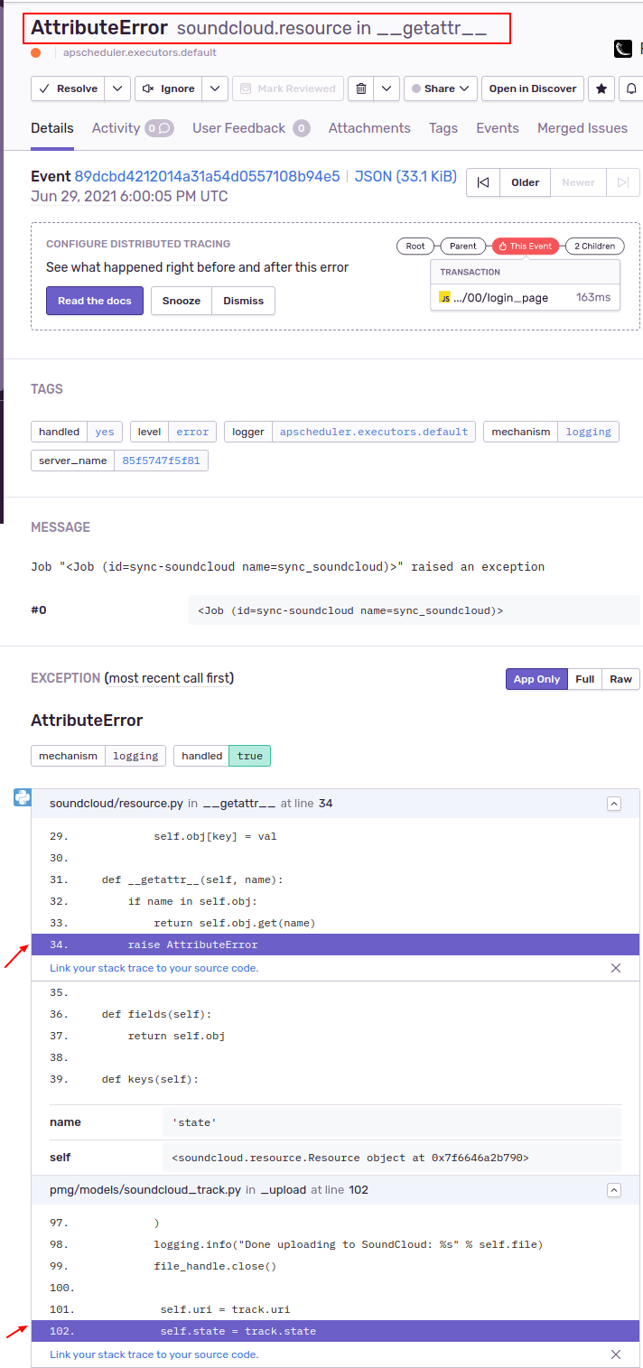Image resolution: width=643 pixels, height=1368 pixels.
Task: Click the 'state' variable value
Action: click(x=392, y=1122)
